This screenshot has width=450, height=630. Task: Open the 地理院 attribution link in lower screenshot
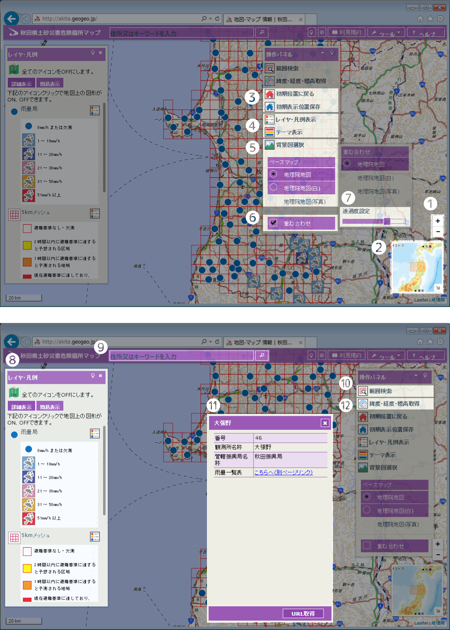click(x=438, y=623)
